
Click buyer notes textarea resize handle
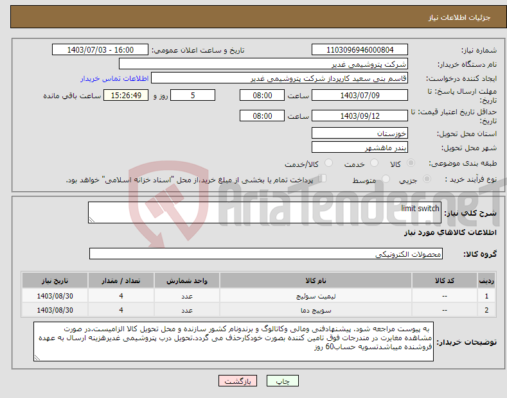tap(37, 358)
